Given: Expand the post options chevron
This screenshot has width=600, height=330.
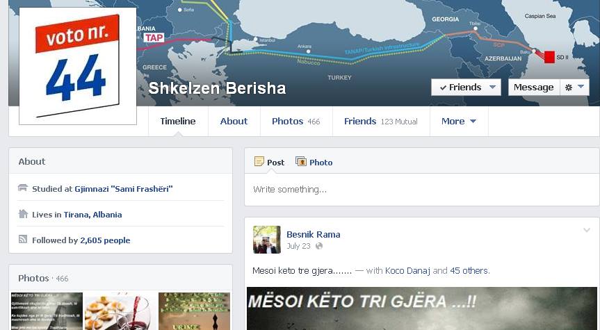Looking at the screenshot, I should click(x=586, y=230).
